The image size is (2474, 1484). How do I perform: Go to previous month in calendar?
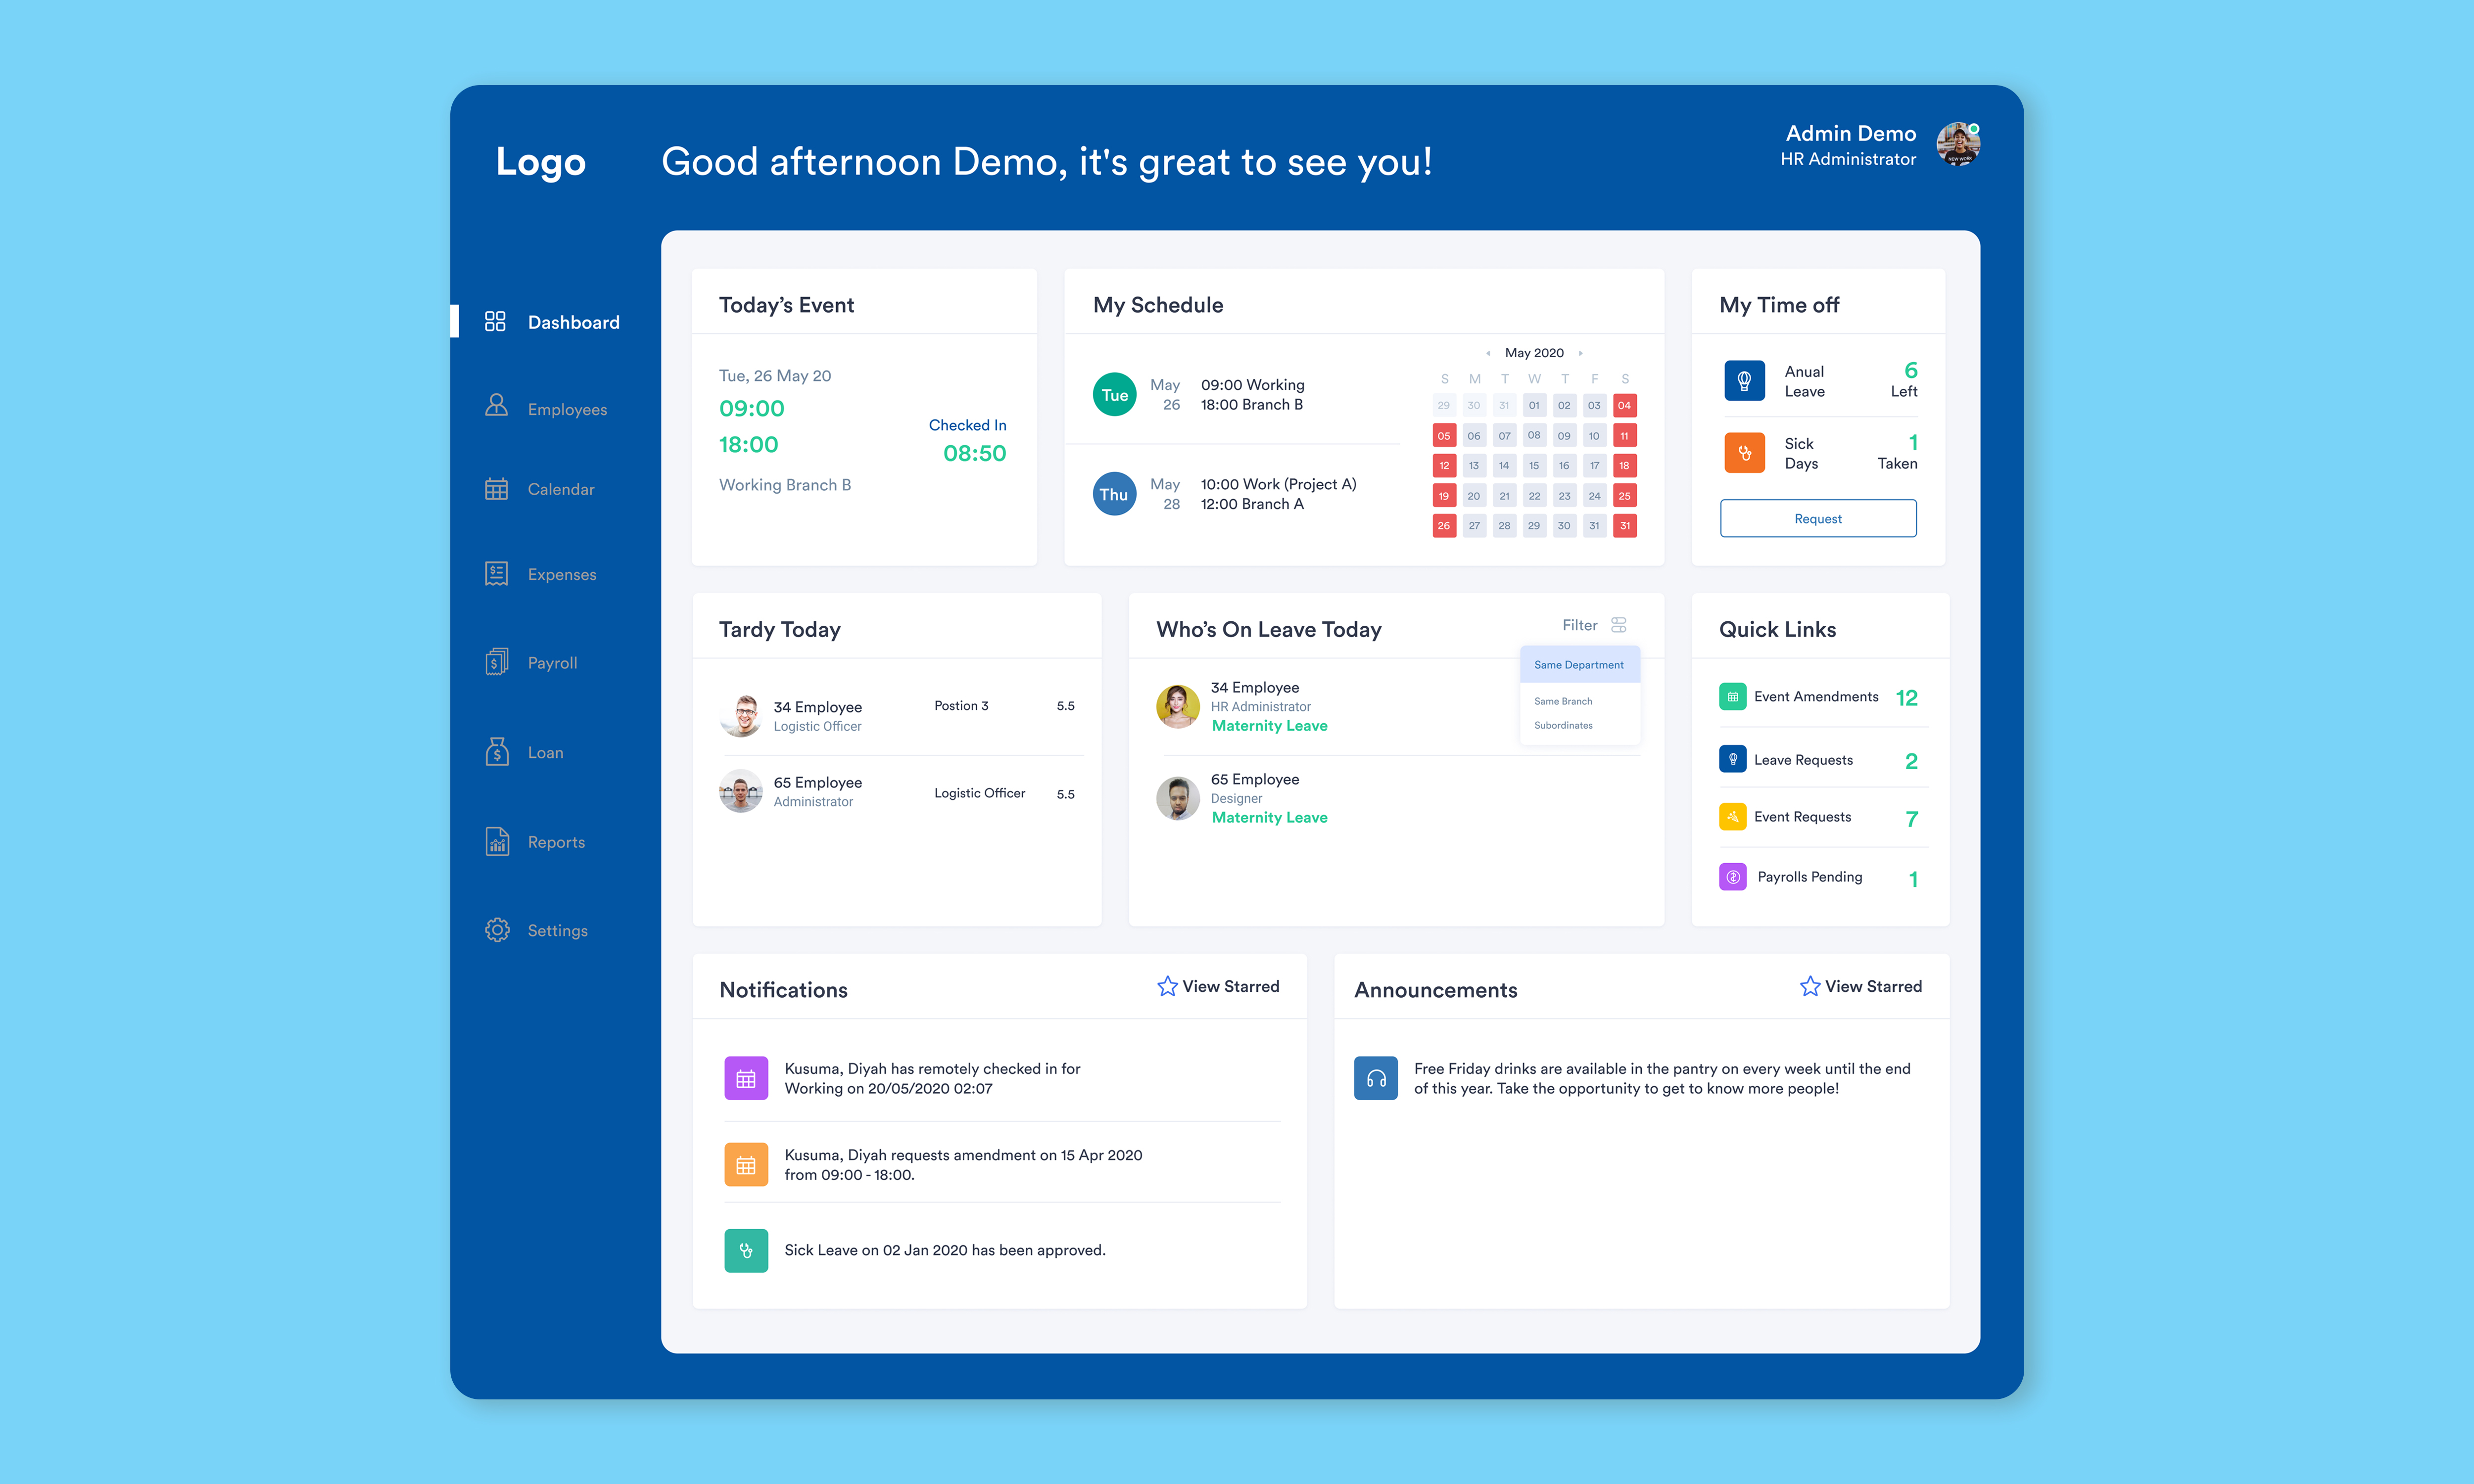1488,353
